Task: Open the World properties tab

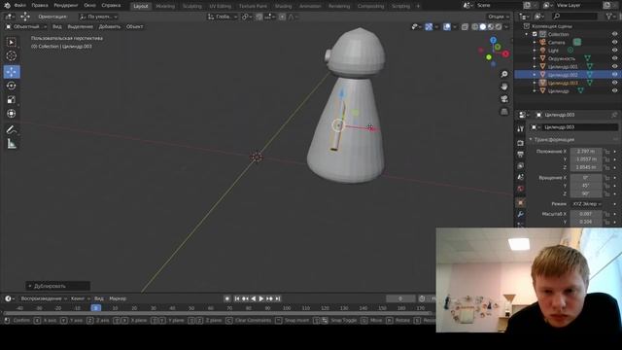Action: 521,189
